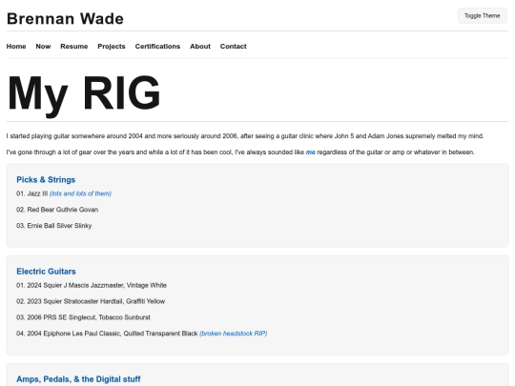Open the Brennan Wade site title
This screenshot has width=515, height=386.
point(65,19)
